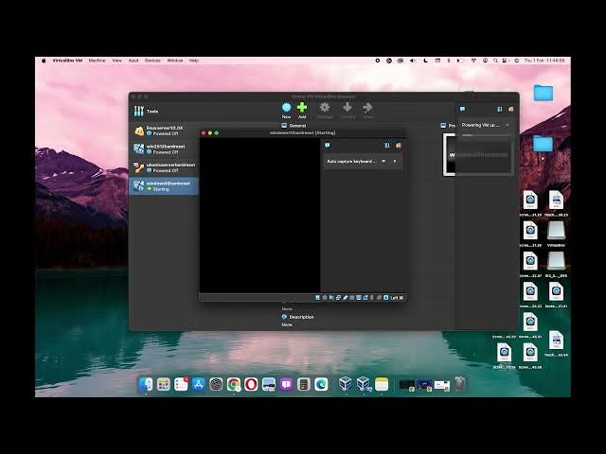The width and height of the screenshot is (606, 454).
Task: Open the Devices menu
Action: coord(152,61)
